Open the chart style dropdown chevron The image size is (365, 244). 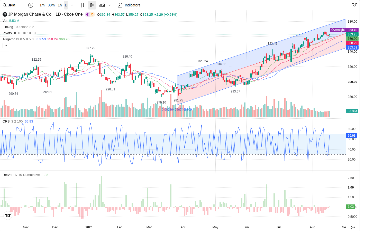(110, 5)
